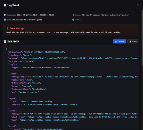Click the "@timestamp" JSON line
Screen dimensions: 143x130
[37, 52]
